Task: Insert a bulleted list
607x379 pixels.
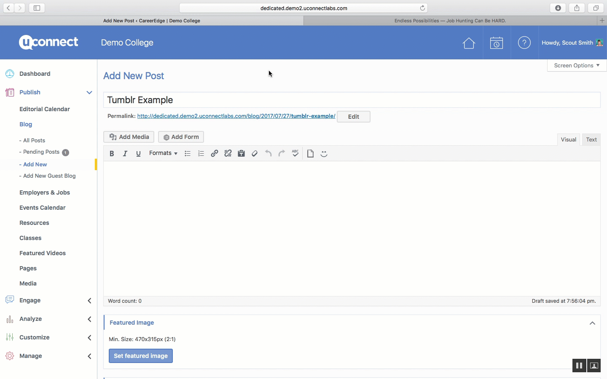Action: tap(188, 154)
